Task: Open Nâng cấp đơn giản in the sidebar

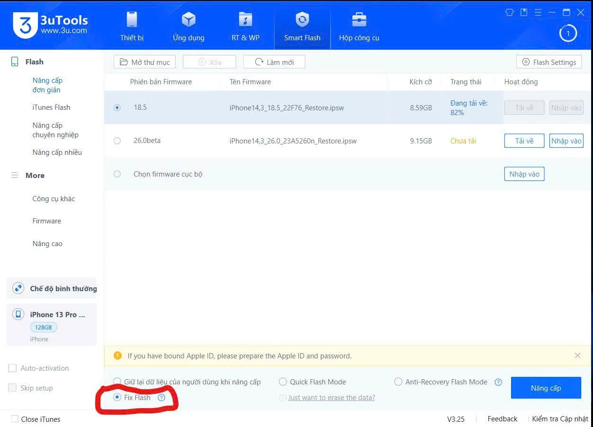Action: [47, 85]
